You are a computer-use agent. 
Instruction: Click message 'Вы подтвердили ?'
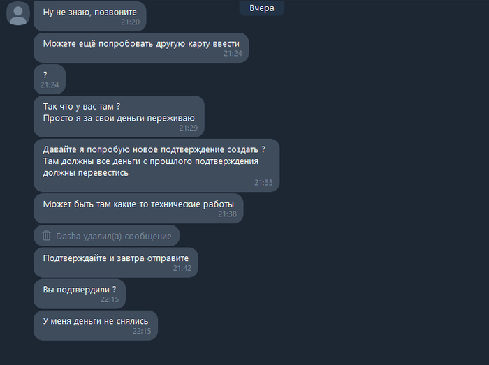point(80,294)
